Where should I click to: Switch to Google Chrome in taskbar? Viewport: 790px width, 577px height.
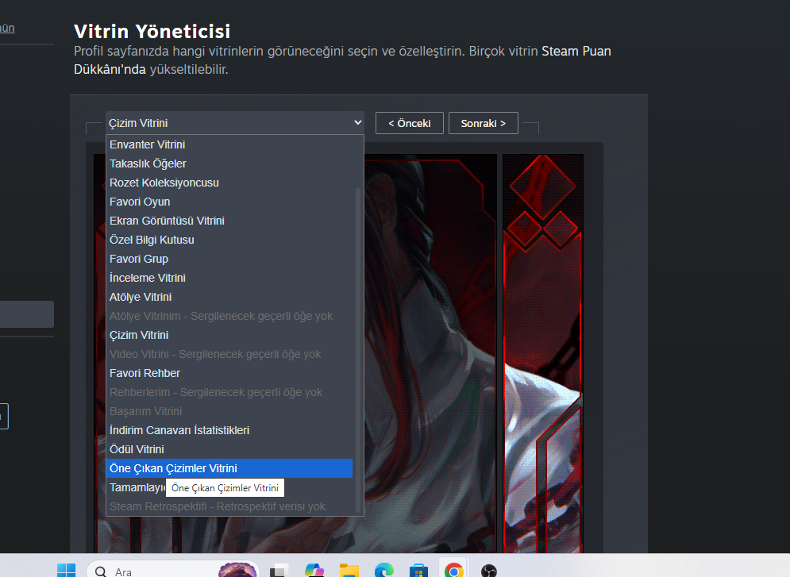pos(454,571)
